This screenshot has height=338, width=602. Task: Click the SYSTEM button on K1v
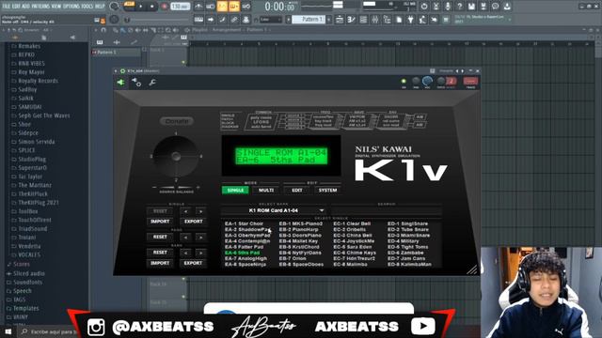[327, 190]
